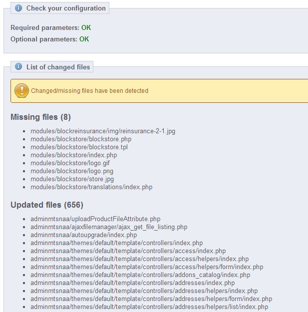The width and height of the screenshot is (308, 312).
Task: Click the info icon beside Check your configuration
Action: point(18,8)
